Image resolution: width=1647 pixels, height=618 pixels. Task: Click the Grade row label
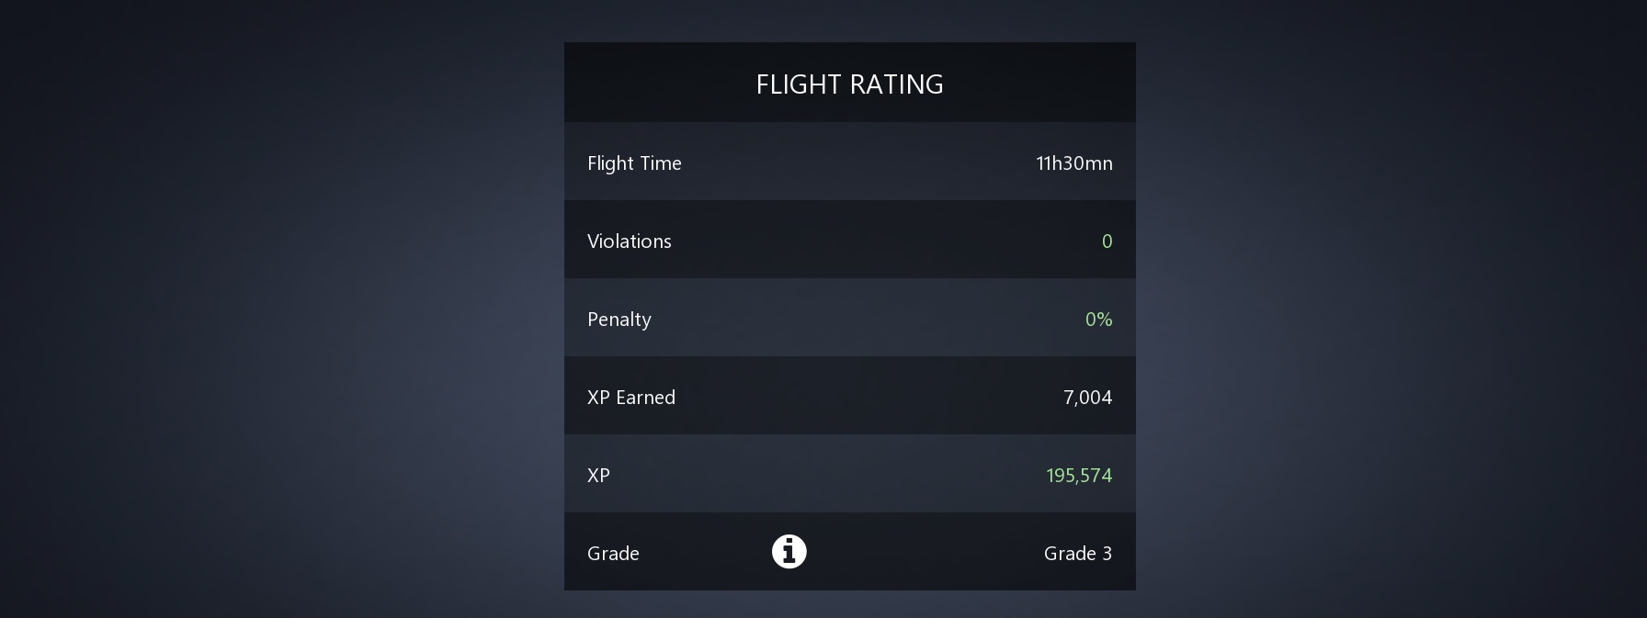point(613,553)
